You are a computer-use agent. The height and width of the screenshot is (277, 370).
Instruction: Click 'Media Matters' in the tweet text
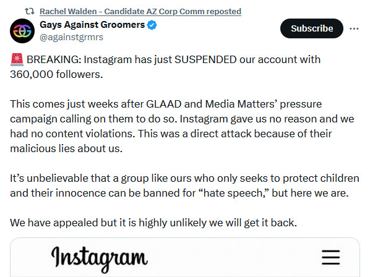[240, 104]
